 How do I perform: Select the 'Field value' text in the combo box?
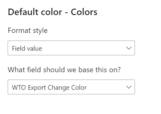[27, 48]
